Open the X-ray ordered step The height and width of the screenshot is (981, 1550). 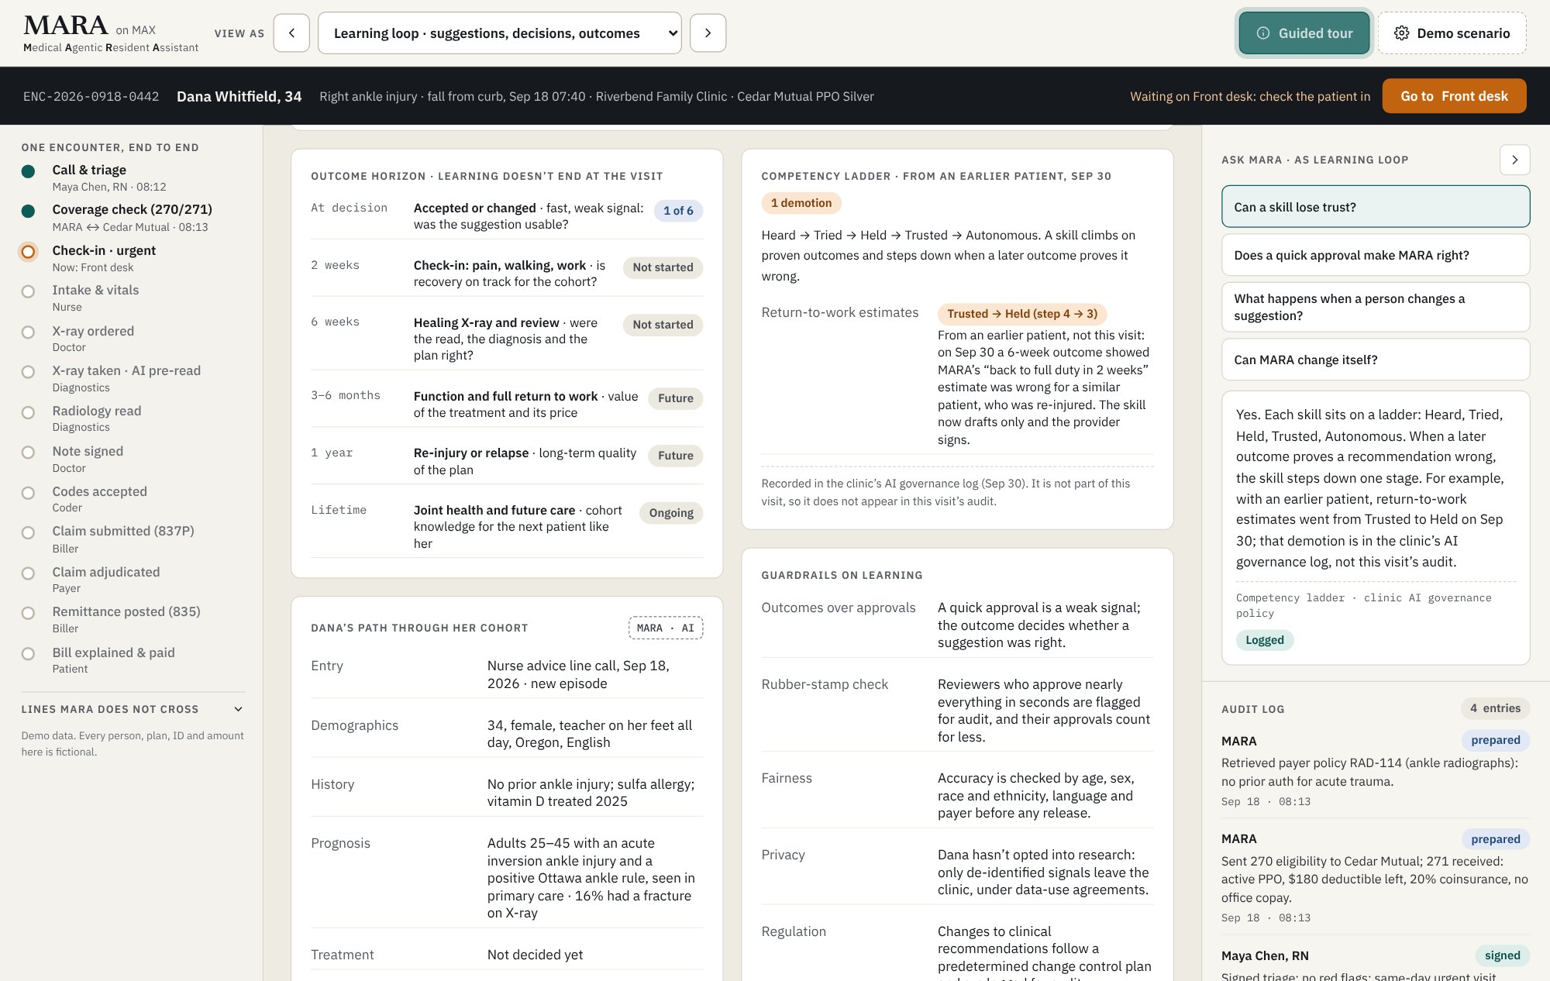click(x=133, y=339)
